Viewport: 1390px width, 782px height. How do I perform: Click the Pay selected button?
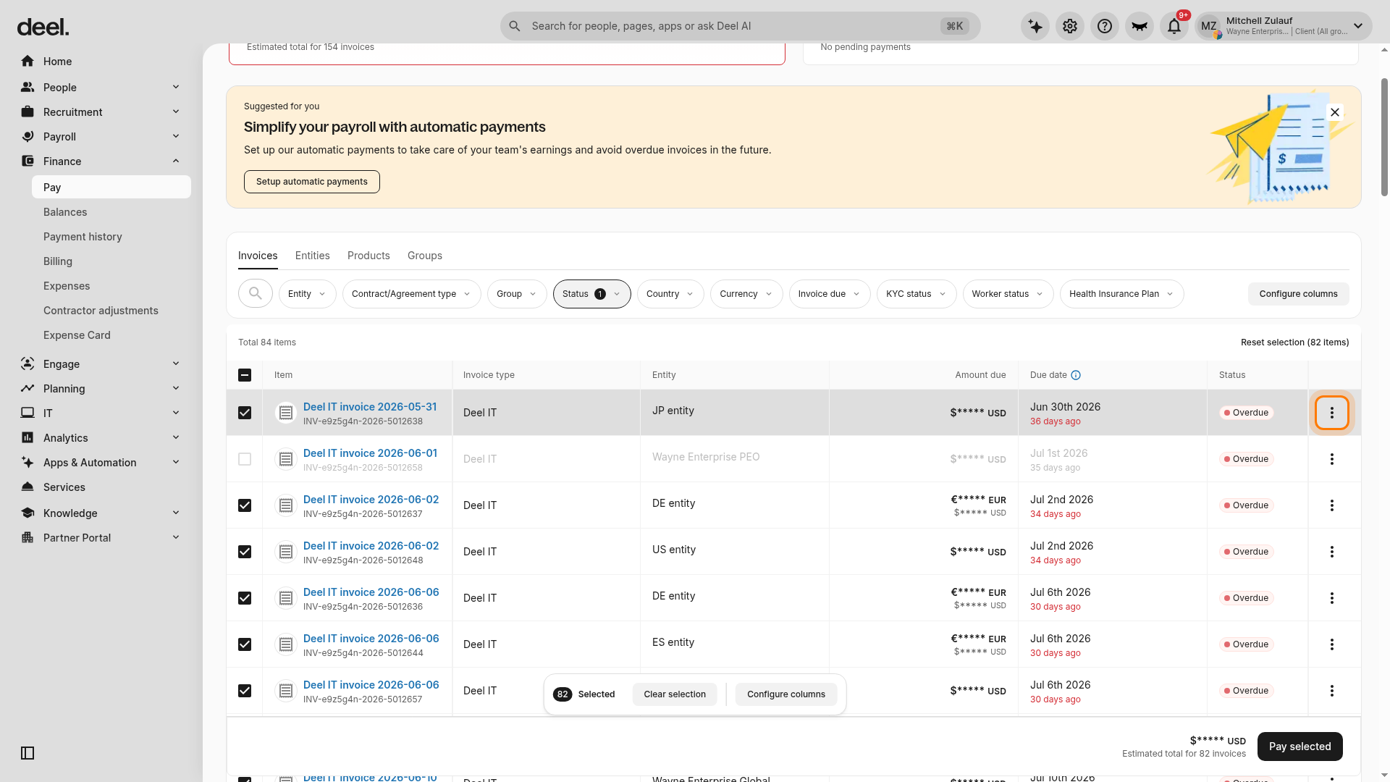coord(1300,747)
